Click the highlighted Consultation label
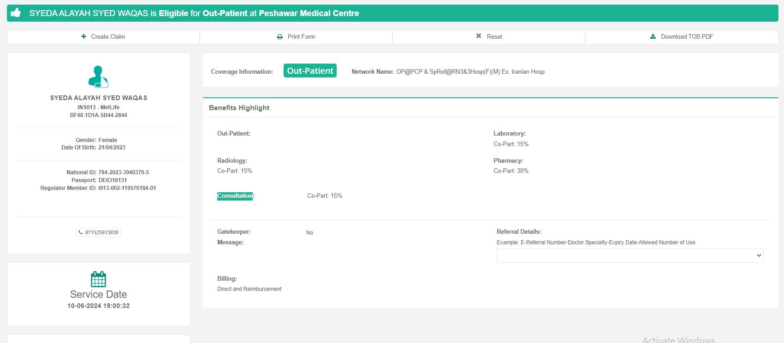The image size is (784, 343). pyautogui.click(x=235, y=196)
